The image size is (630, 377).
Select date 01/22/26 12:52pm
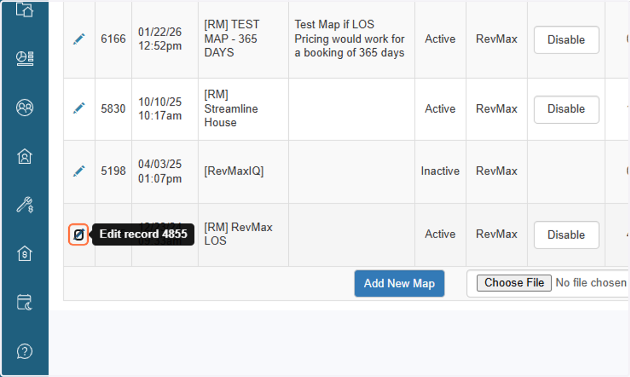pyautogui.click(x=160, y=39)
